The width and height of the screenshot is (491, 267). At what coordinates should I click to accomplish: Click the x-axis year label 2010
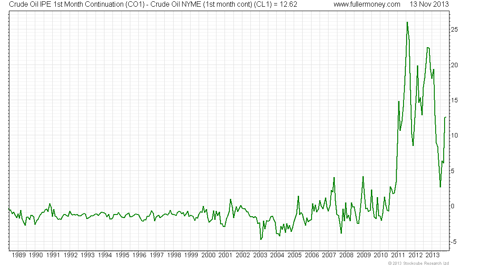click(x=381, y=255)
